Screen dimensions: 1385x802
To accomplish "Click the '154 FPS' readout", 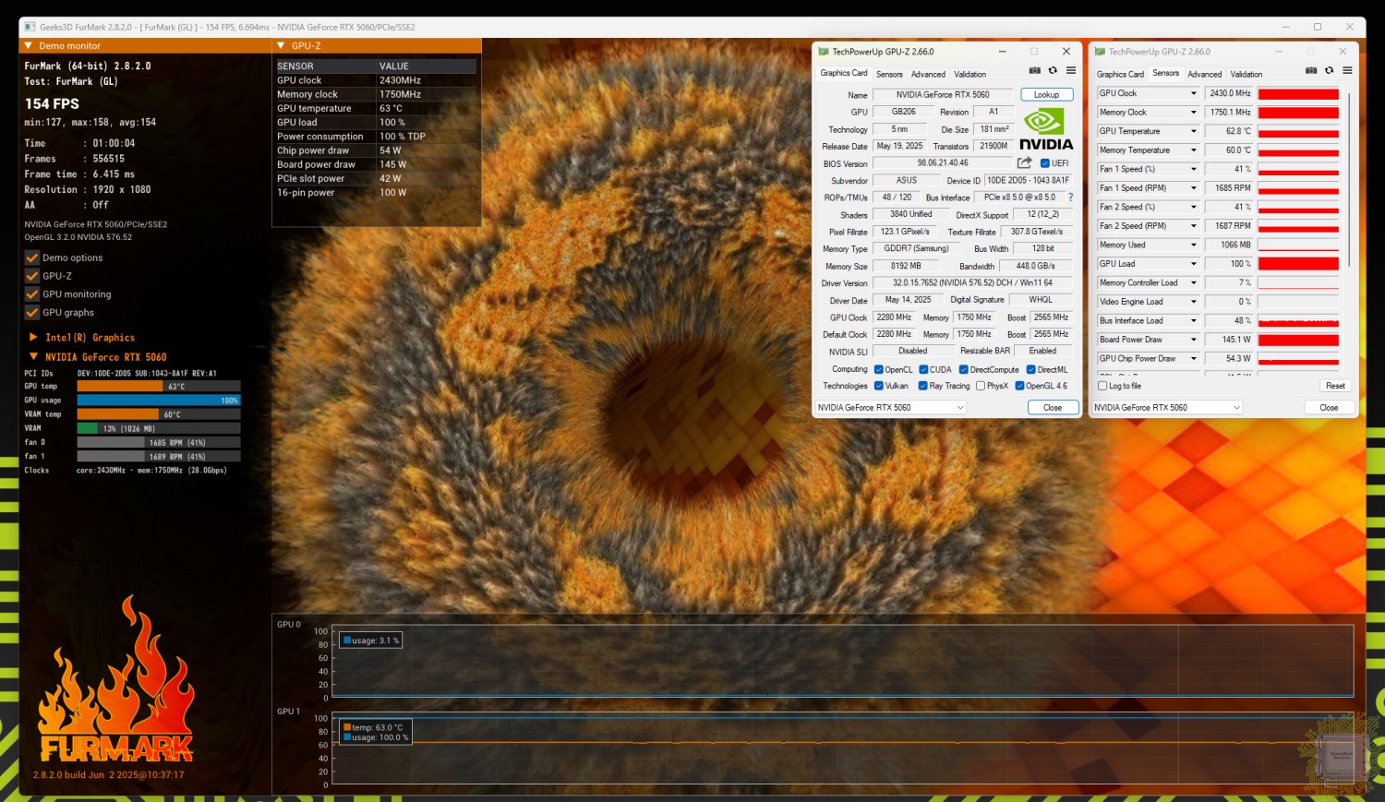I will [52, 103].
